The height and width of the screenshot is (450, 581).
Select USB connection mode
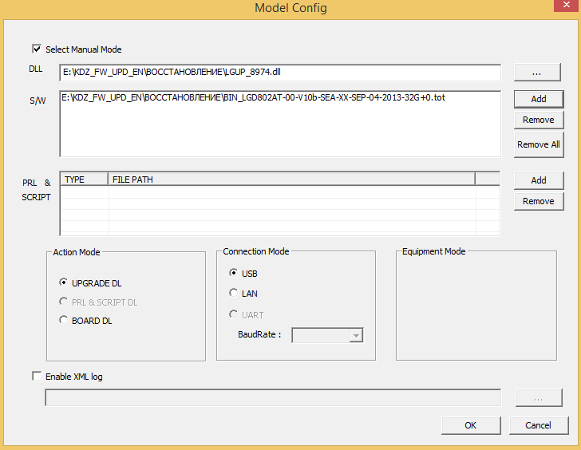(x=234, y=274)
